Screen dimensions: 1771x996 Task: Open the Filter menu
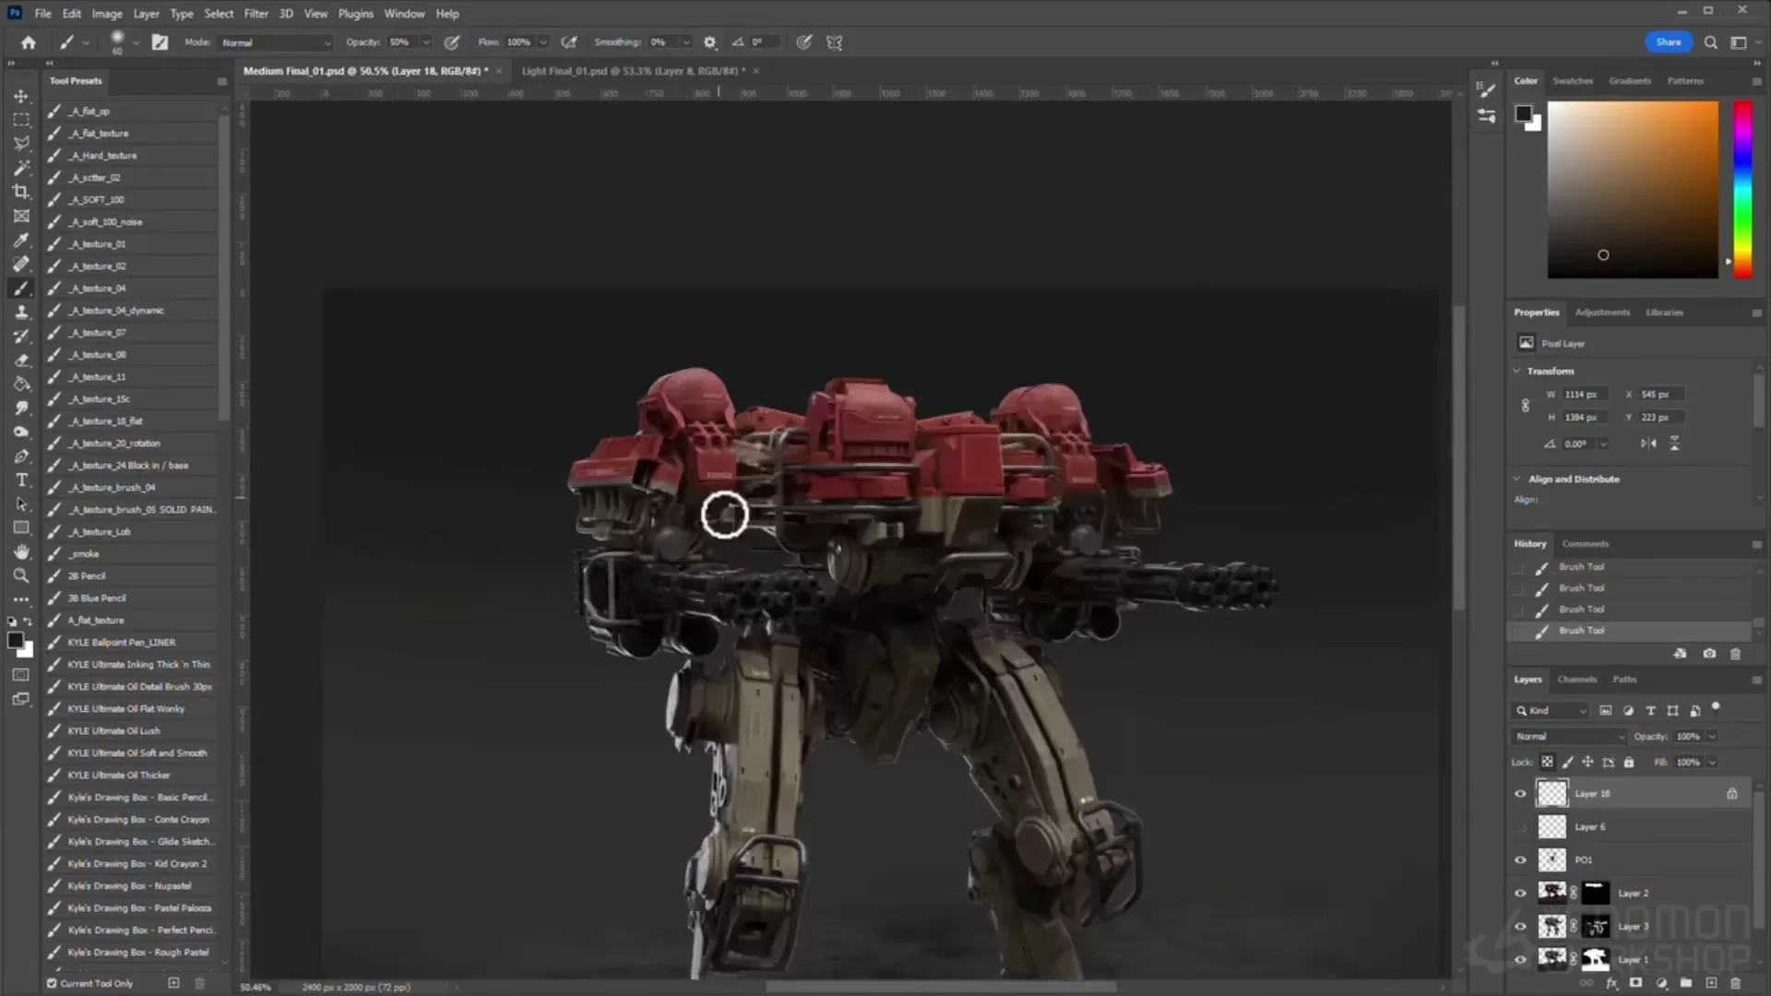coord(256,14)
